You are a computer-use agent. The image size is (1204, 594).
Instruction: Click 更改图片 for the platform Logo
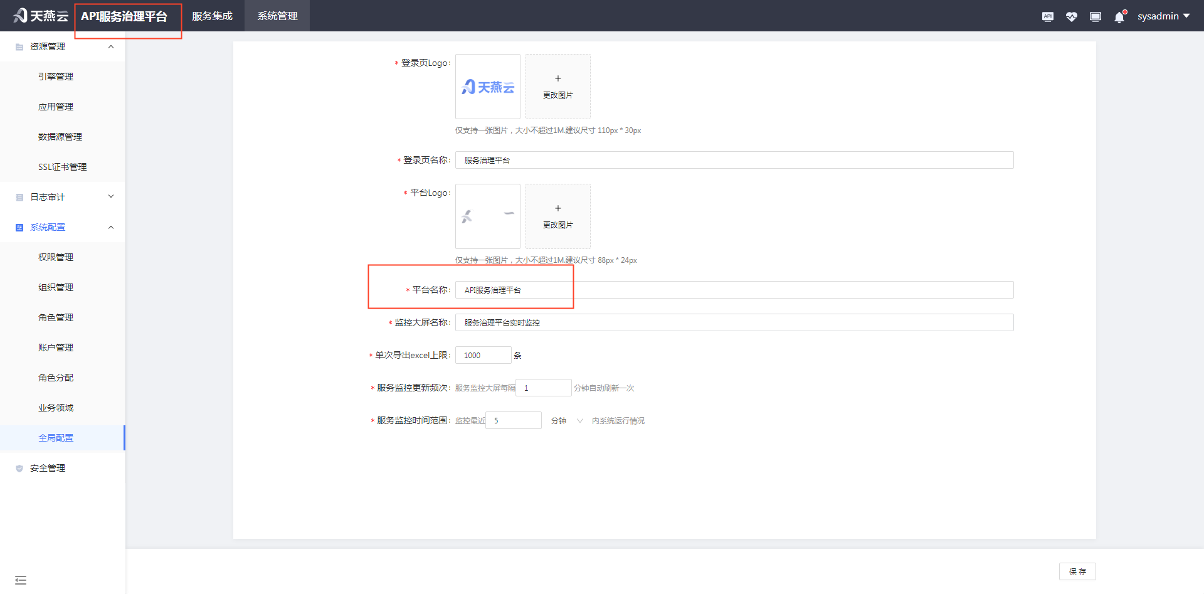point(557,216)
